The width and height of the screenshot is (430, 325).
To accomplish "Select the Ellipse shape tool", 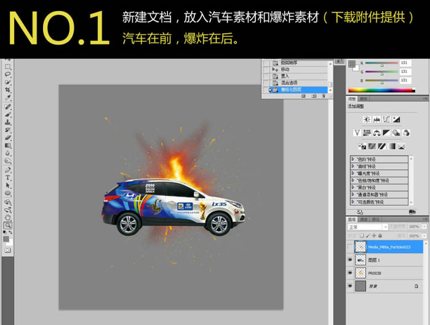I will tap(7, 194).
